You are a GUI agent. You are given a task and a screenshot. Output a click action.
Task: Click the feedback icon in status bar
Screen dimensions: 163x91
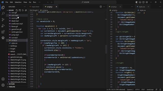tap(156, 89)
